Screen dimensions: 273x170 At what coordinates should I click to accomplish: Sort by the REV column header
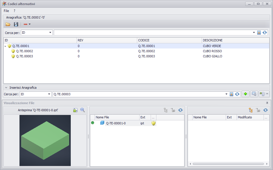(x=107, y=40)
